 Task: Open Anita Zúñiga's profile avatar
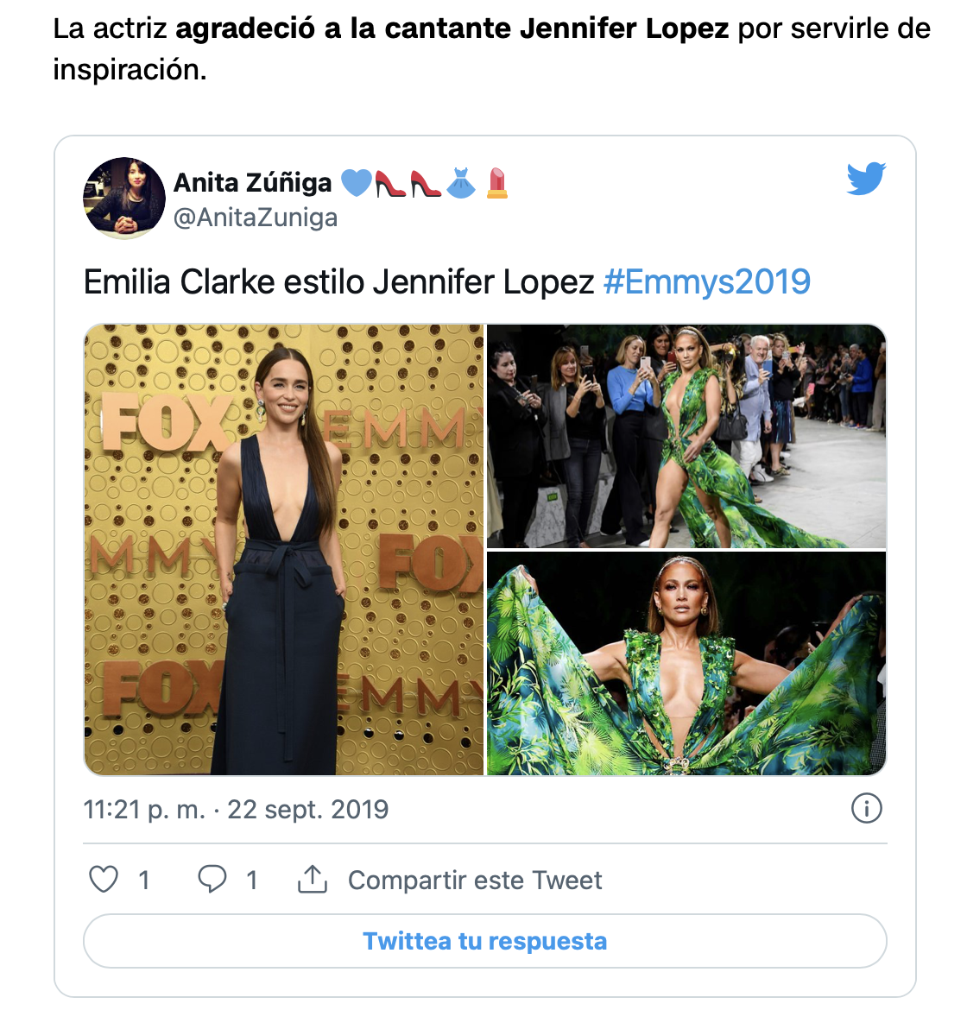coord(124,198)
